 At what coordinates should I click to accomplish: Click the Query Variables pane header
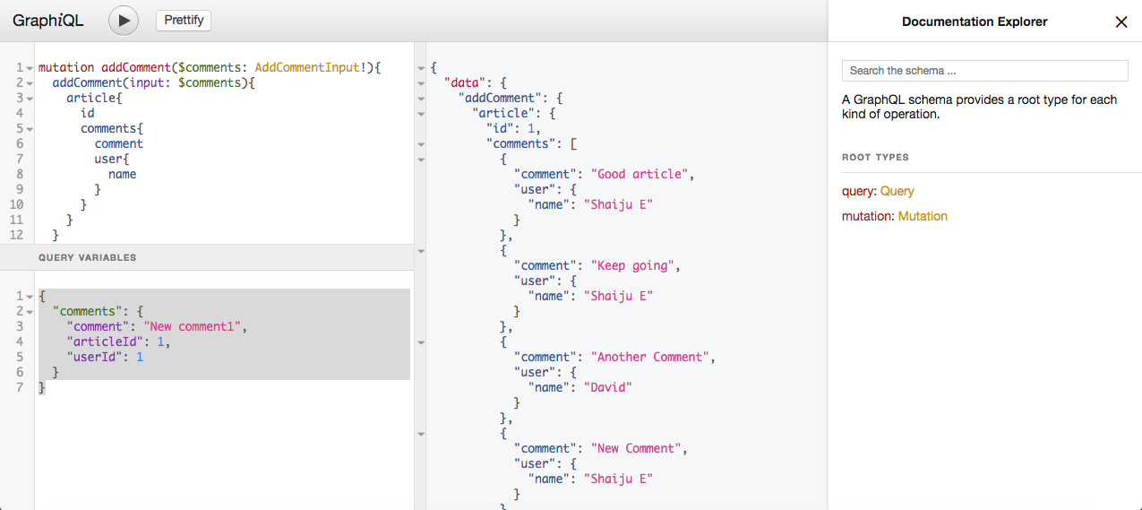tap(88, 257)
